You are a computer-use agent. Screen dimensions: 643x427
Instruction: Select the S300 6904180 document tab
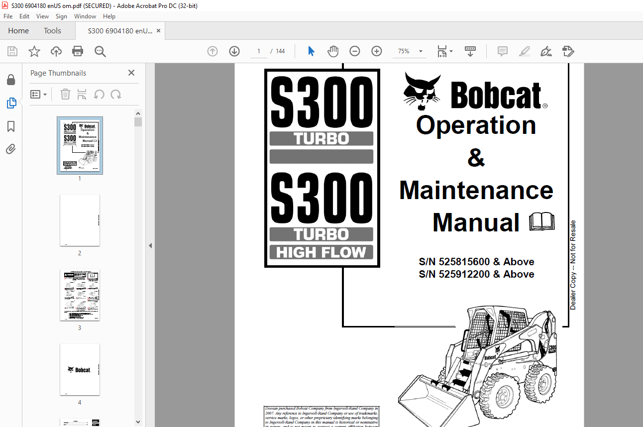[x=120, y=31]
